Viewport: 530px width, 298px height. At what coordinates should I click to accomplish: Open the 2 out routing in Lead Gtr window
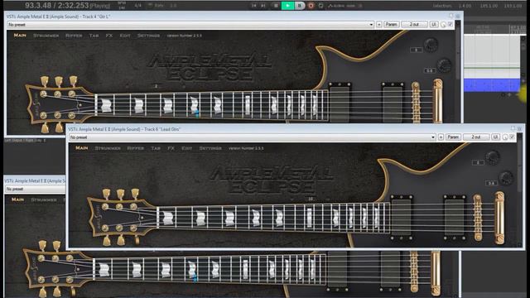click(476, 137)
